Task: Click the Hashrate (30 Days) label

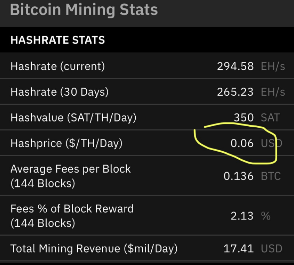Action: click(x=59, y=92)
